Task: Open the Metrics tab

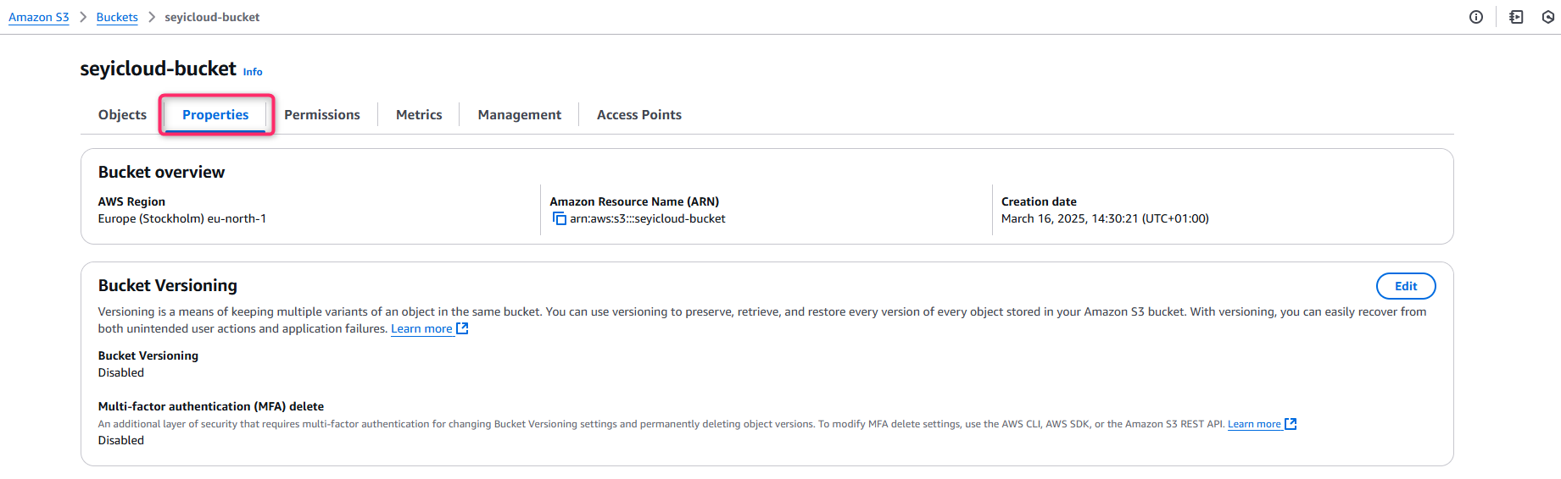Action: tap(419, 114)
